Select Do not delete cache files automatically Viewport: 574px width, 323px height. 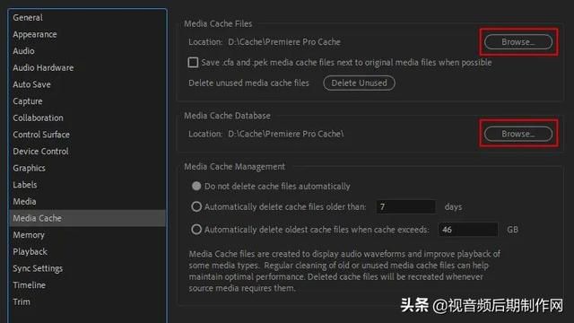pyautogui.click(x=196, y=186)
